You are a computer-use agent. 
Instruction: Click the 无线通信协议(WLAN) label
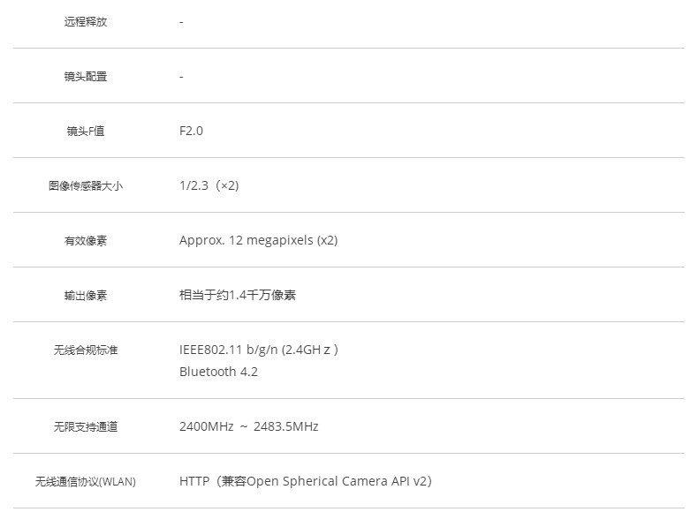[x=86, y=482]
